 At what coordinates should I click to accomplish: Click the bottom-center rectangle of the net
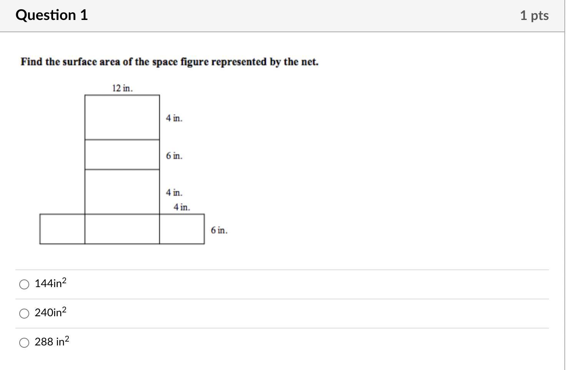pos(122,229)
